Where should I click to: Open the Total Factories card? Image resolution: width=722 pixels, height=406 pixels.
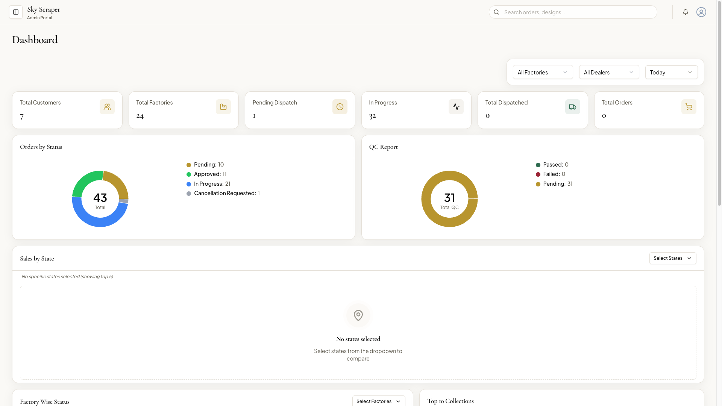184,110
